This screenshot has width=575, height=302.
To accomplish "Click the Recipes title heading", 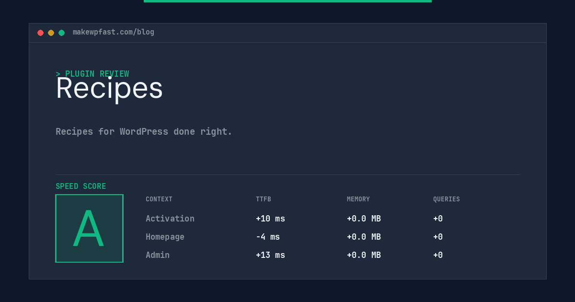I will coord(109,88).
